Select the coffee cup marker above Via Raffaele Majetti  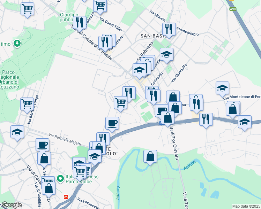[112, 124]
